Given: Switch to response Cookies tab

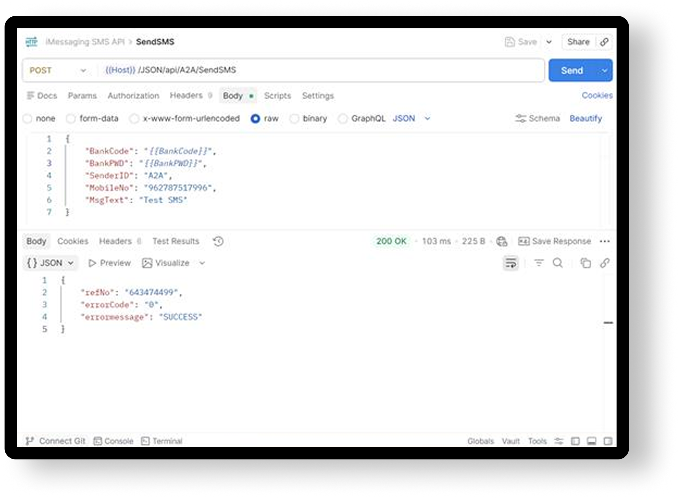Looking at the screenshot, I should tap(73, 241).
